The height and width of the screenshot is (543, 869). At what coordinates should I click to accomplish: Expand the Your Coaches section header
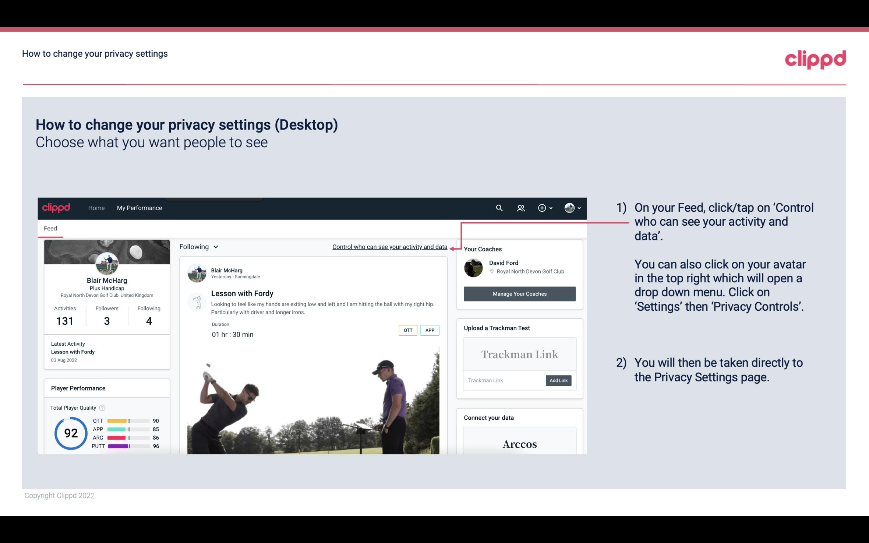[483, 248]
